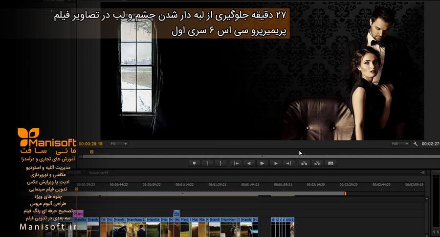
Task: Open monitor settings wrench icon
Action: pyautogui.click(x=416, y=143)
